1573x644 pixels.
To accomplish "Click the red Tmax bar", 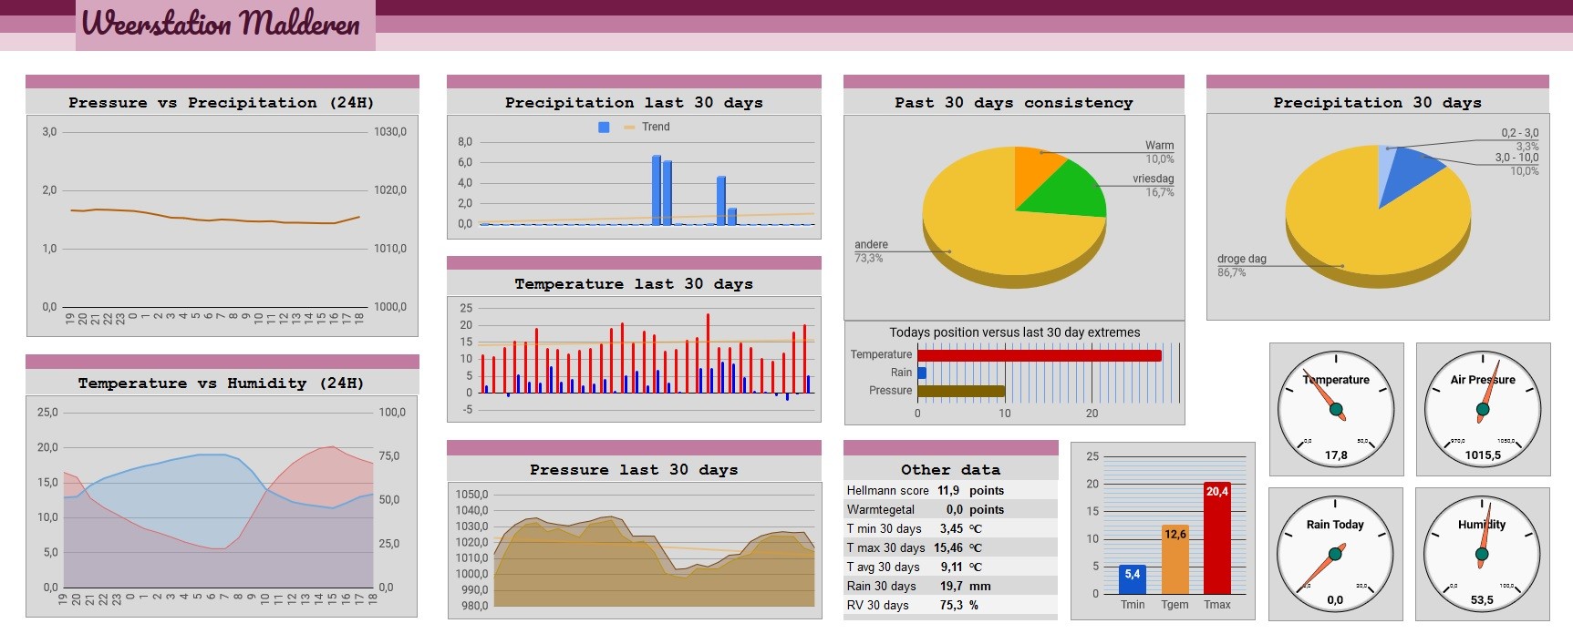I will pos(1217,538).
